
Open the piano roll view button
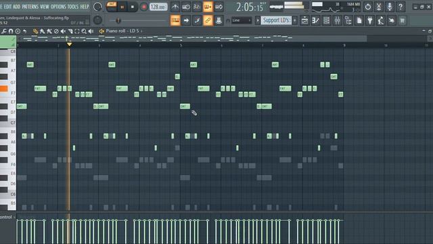pyautogui.click(x=315, y=20)
